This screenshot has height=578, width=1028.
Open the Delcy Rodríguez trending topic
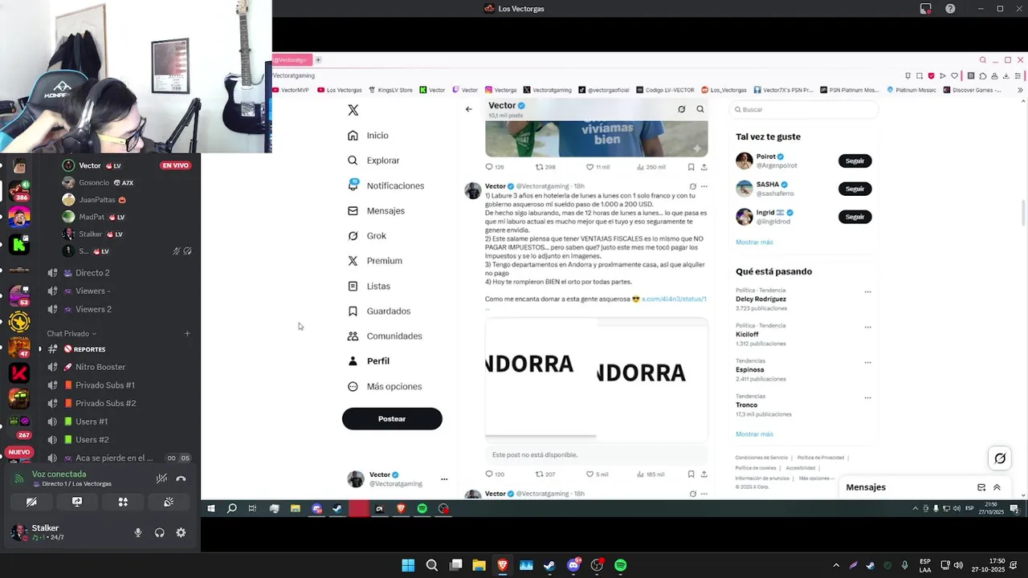click(x=761, y=299)
